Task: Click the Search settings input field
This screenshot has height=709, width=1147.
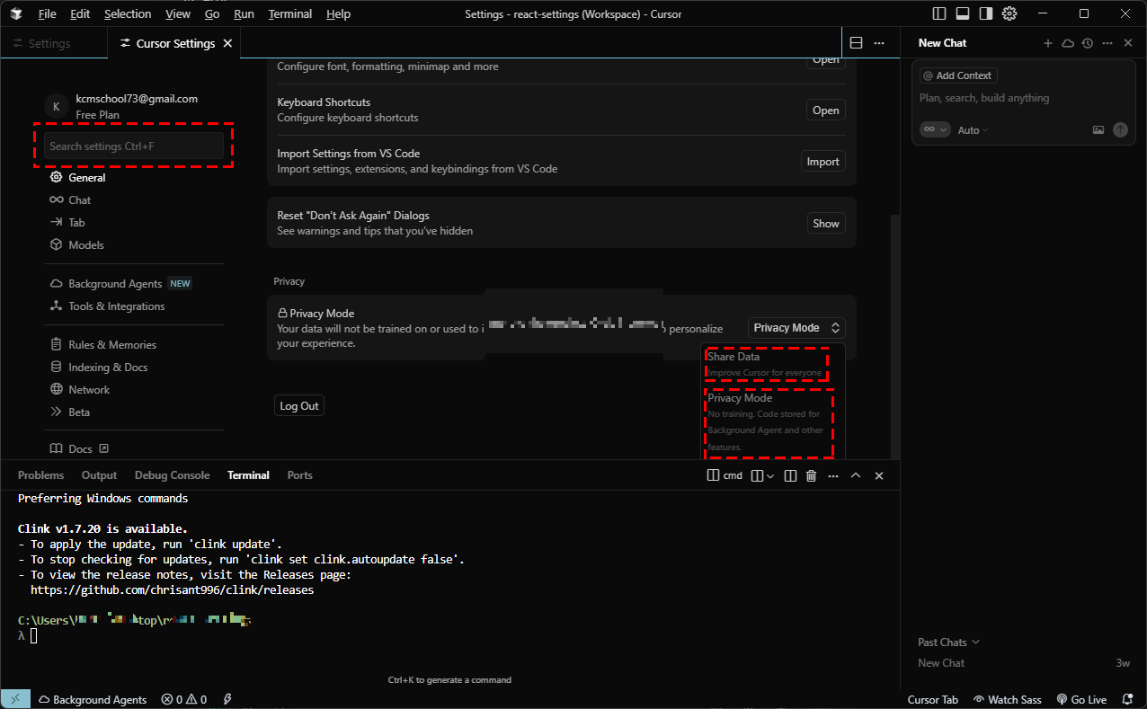Action: [134, 146]
